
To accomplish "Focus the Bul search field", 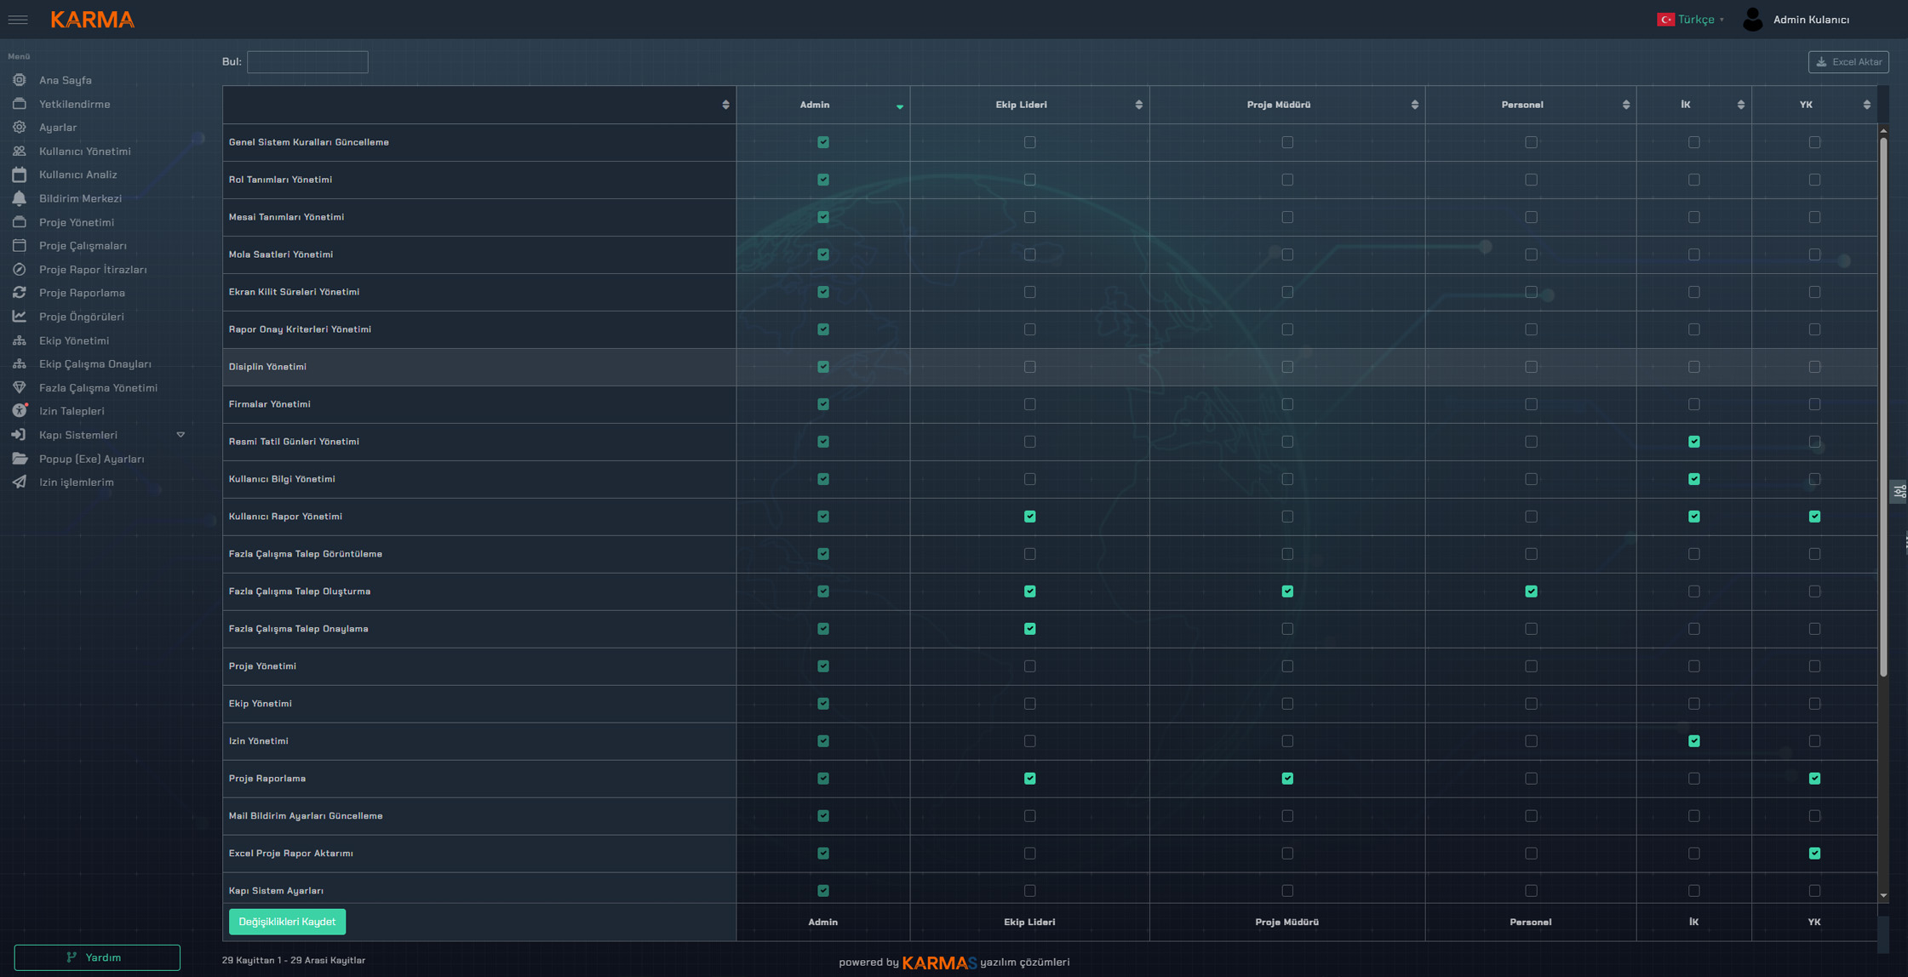I will pos(307,62).
